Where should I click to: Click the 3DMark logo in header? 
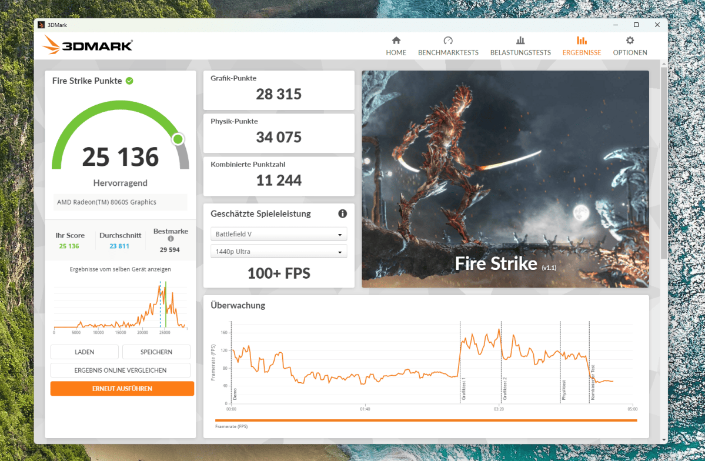[88, 45]
